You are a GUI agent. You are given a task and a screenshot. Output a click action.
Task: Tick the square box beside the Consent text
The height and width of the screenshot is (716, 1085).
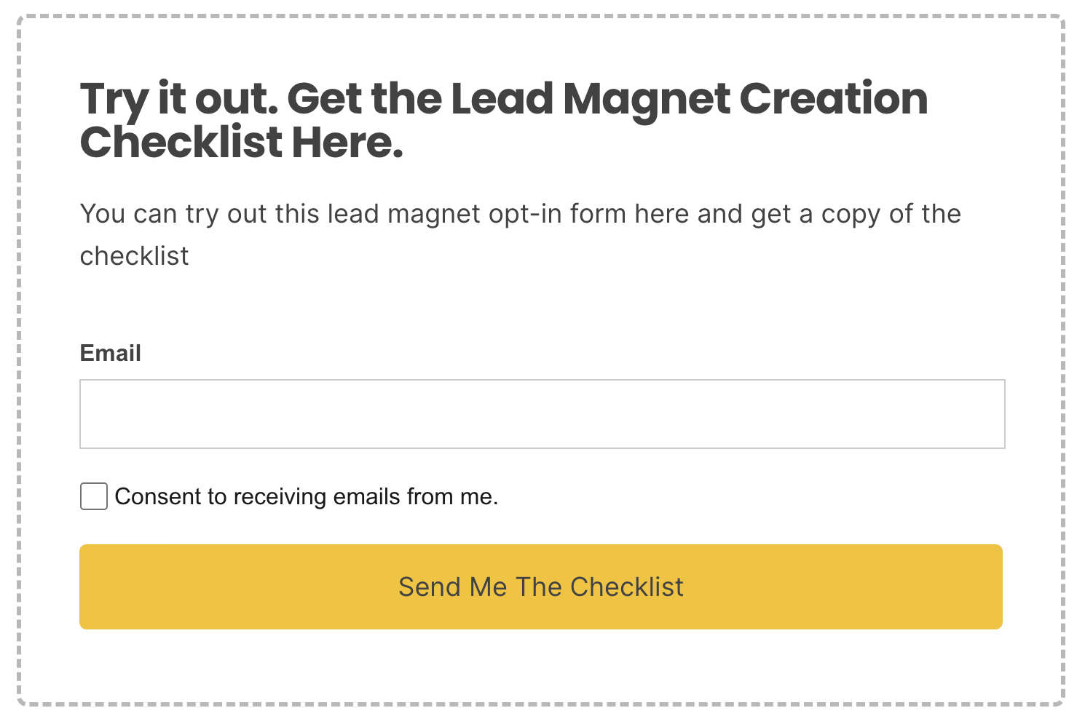pyautogui.click(x=94, y=496)
